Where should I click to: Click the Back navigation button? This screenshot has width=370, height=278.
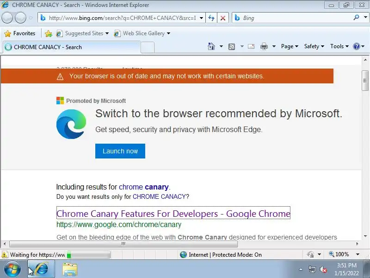pos(7,18)
